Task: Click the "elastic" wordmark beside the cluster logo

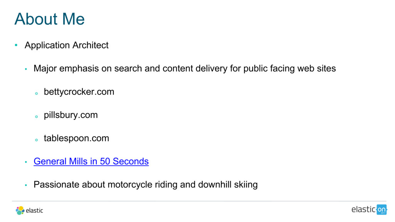Action: (x=34, y=210)
